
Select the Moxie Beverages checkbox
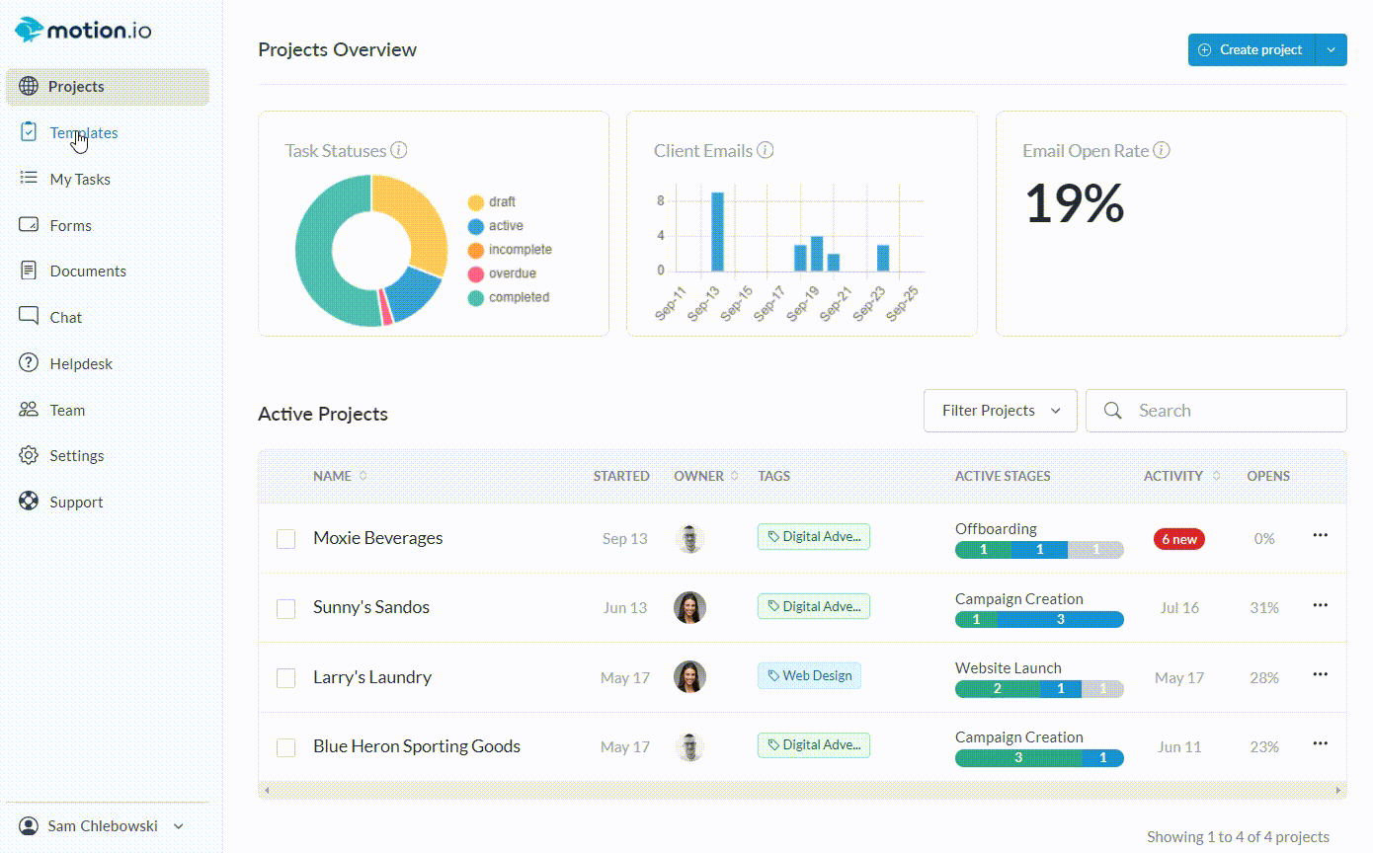tap(286, 539)
